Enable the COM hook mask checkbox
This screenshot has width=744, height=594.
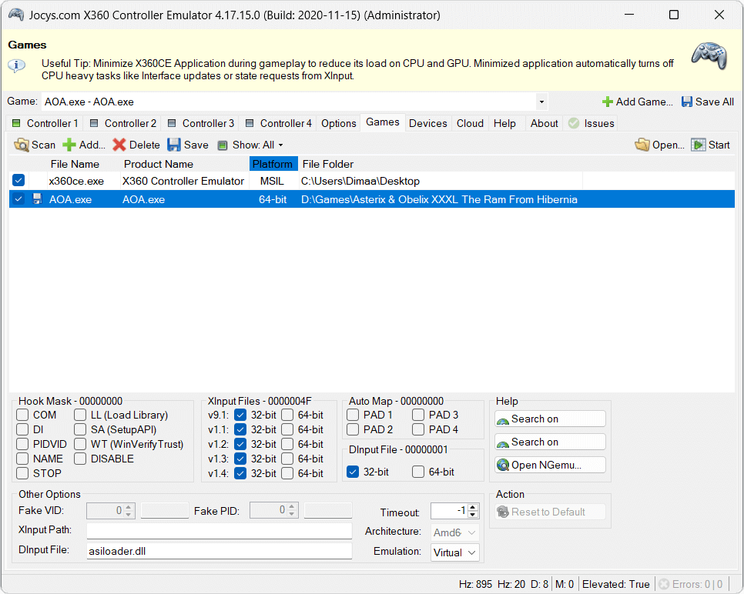click(23, 415)
